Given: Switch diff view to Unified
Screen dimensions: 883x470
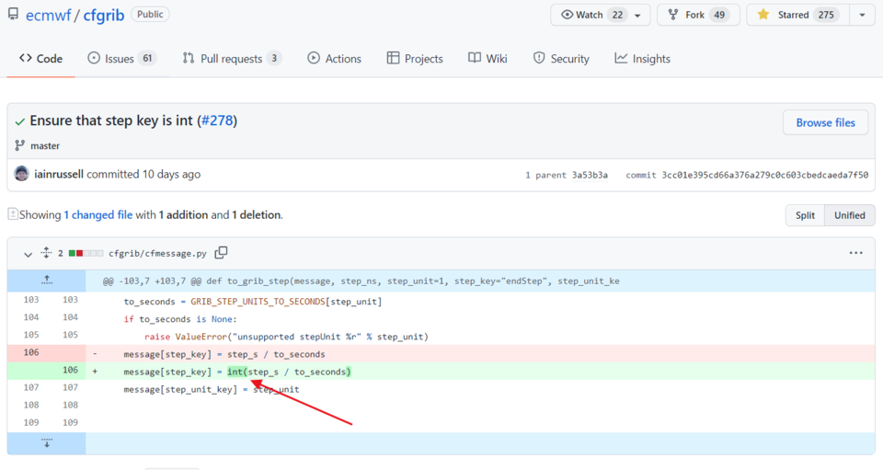Looking at the screenshot, I should [x=849, y=215].
